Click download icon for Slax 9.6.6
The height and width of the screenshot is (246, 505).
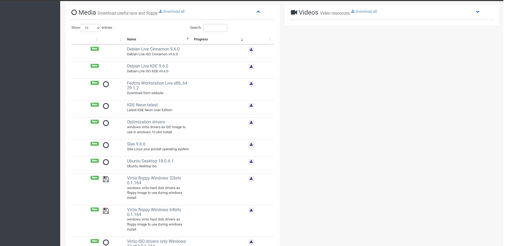[x=251, y=145]
